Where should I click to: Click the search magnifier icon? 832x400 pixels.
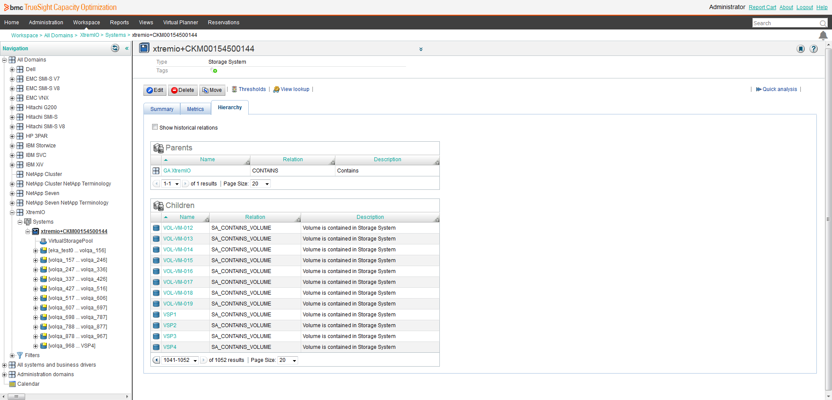coord(822,23)
